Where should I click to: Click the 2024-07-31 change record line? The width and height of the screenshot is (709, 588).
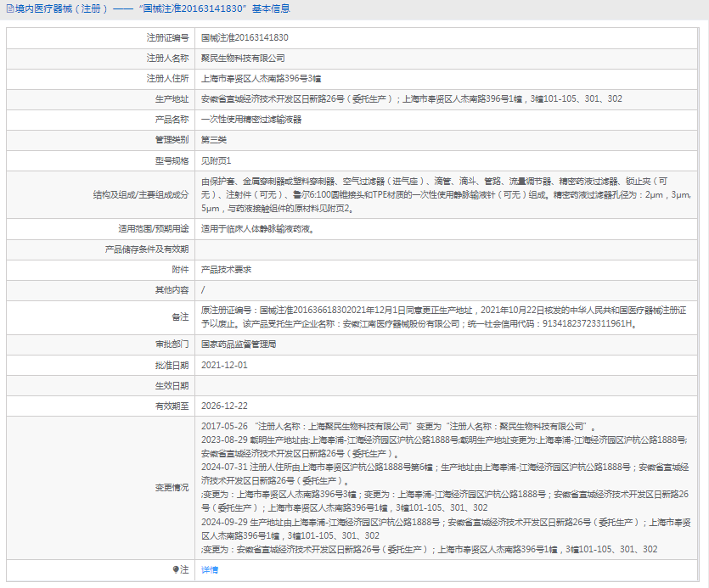445,474
